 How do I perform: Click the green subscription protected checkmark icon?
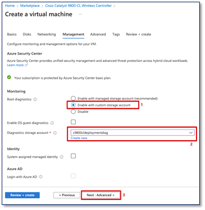(9, 78)
